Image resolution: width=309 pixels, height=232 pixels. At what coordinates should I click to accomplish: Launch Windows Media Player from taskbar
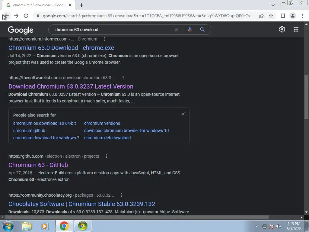point(45,226)
